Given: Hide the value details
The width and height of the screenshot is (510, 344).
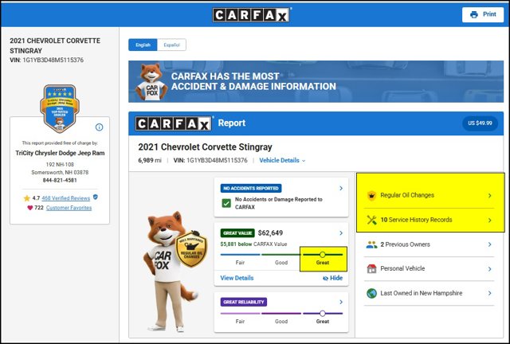Looking at the screenshot, I should pos(333,278).
